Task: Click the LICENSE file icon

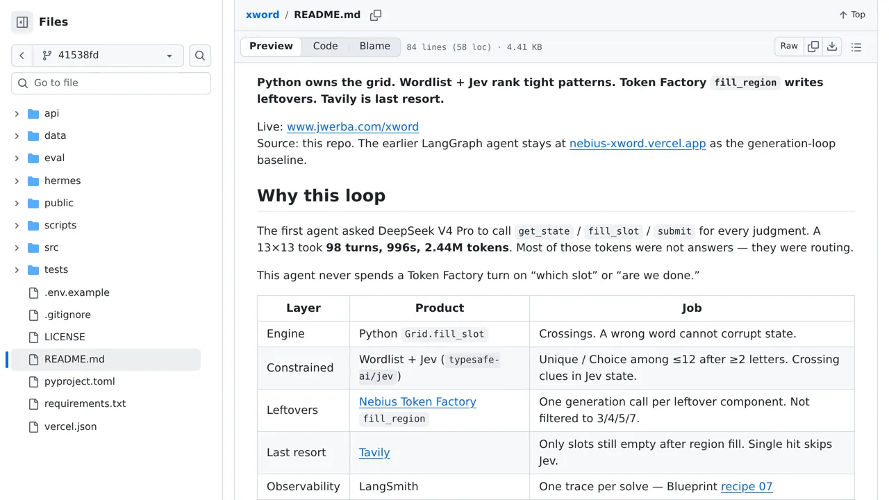Action: pyautogui.click(x=33, y=337)
